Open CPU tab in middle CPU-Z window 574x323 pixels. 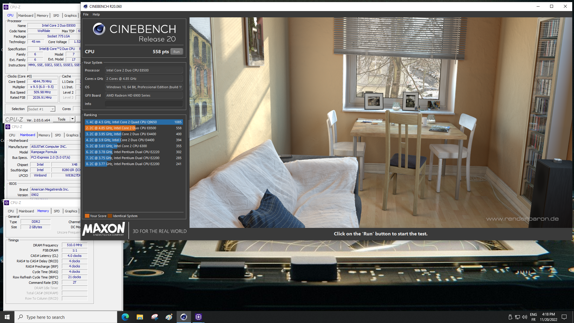(x=12, y=135)
